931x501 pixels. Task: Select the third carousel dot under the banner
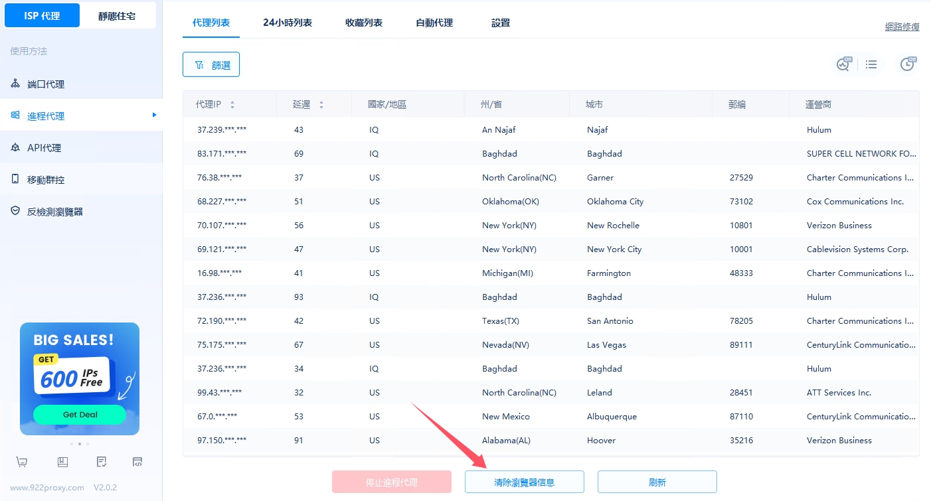(x=88, y=444)
